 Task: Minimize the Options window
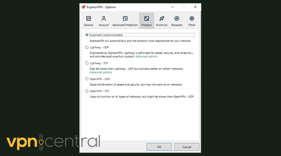coord(172,7)
